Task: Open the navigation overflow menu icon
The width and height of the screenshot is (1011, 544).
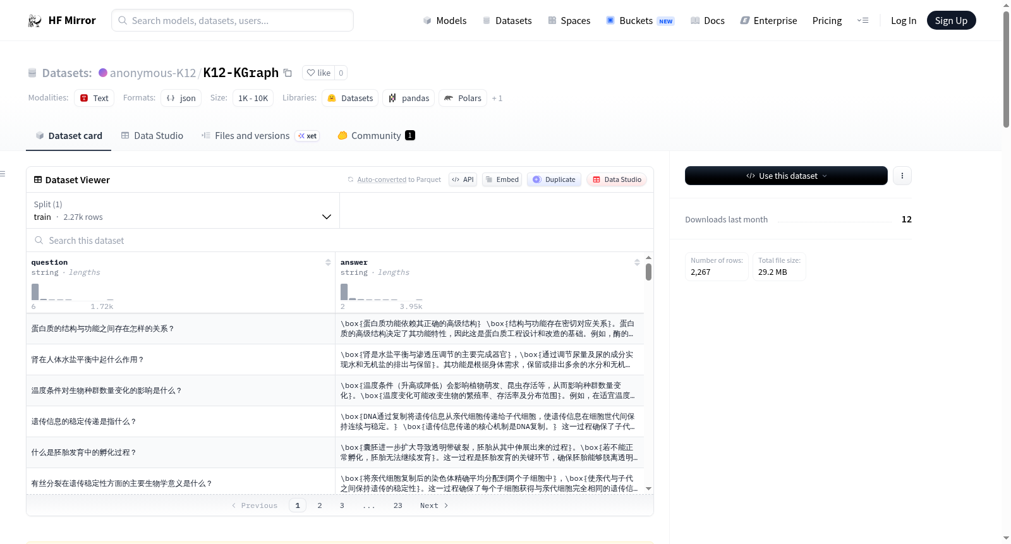Action: [863, 20]
